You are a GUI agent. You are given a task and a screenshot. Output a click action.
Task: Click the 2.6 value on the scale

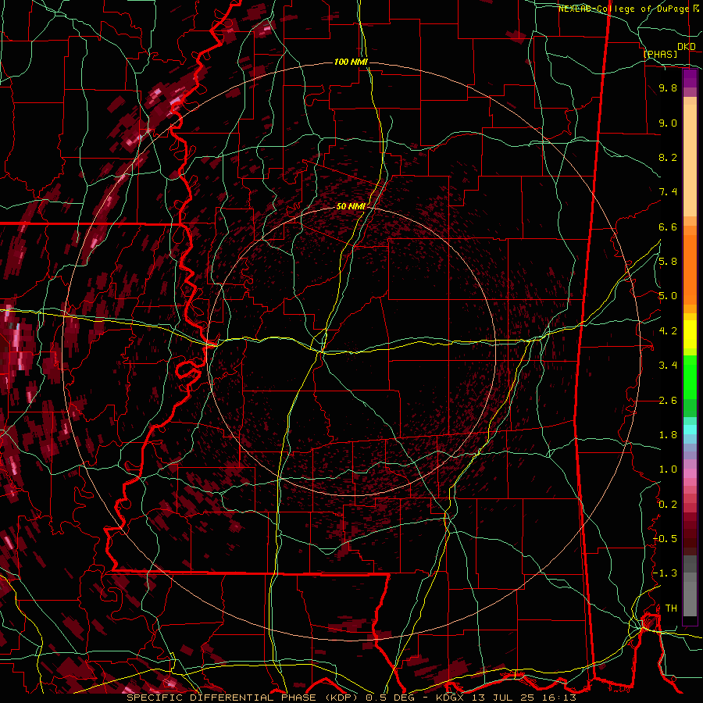coord(668,401)
